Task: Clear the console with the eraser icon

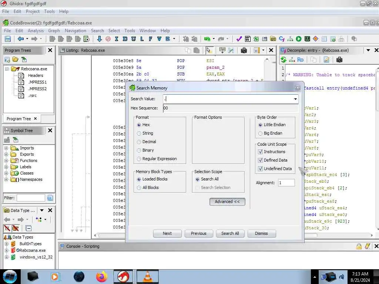Action: [368, 246]
